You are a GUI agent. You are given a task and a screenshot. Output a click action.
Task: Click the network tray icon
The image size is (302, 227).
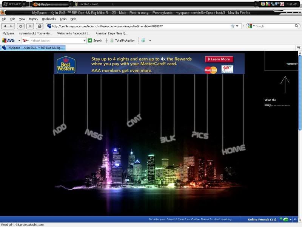click(277, 4)
